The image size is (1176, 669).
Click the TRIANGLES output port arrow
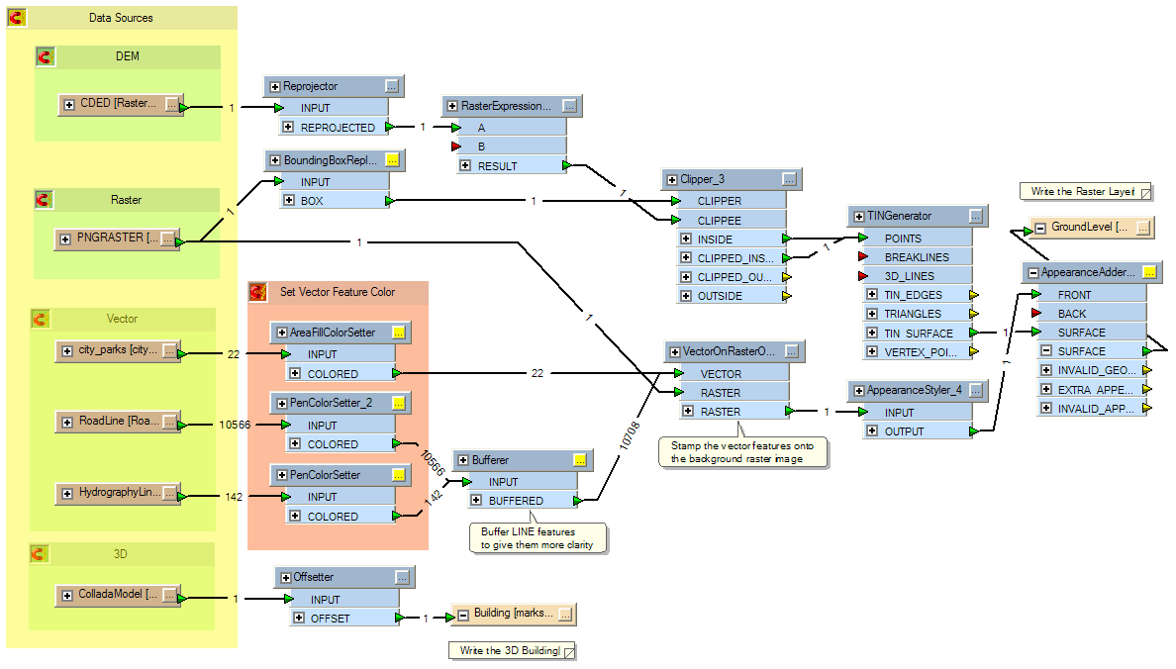[x=973, y=314]
